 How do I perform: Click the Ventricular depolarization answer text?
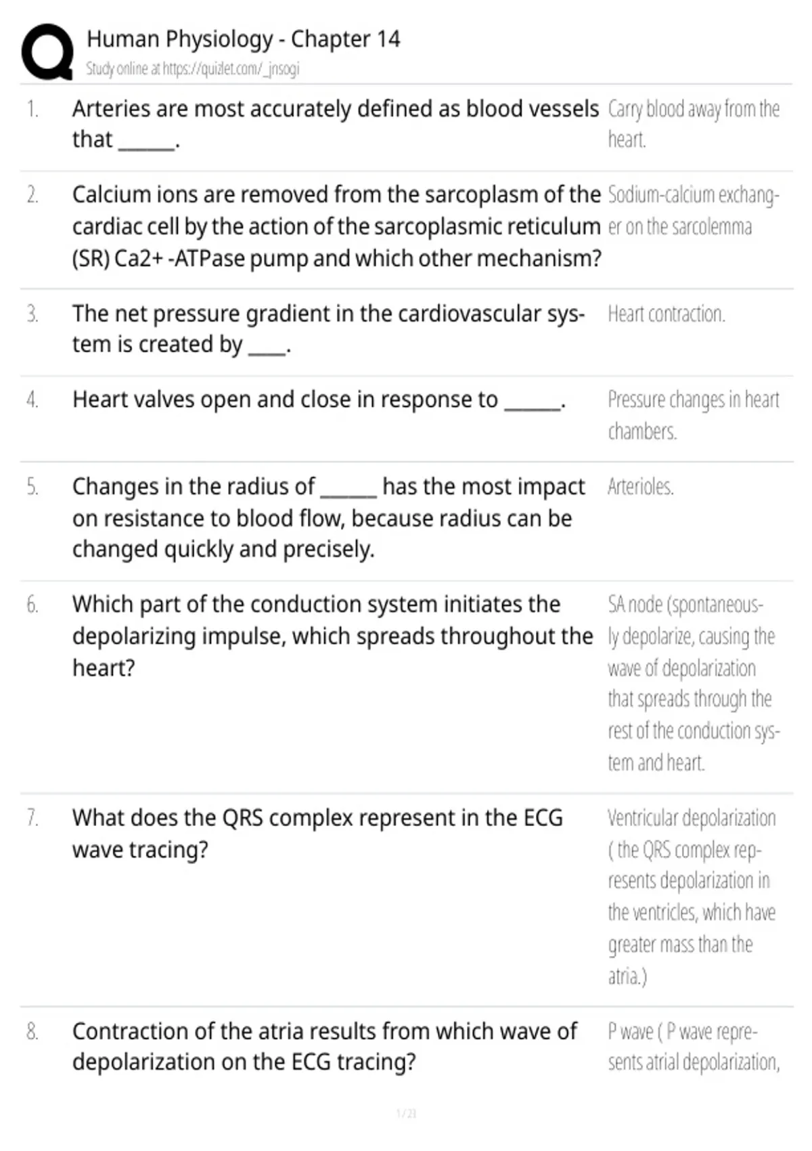pyautogui.click(x=692, y=897)
